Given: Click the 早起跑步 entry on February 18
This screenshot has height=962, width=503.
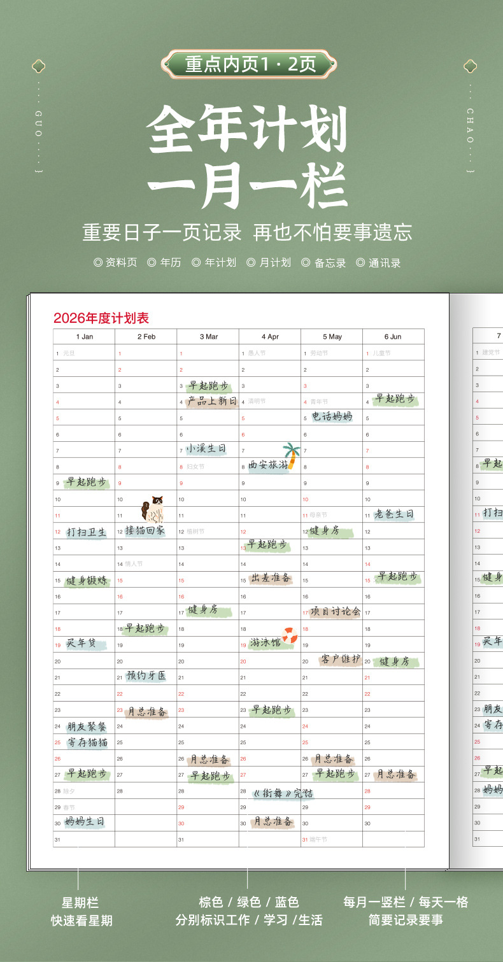Looking at the screenshot, I should (x=145, y=628).
